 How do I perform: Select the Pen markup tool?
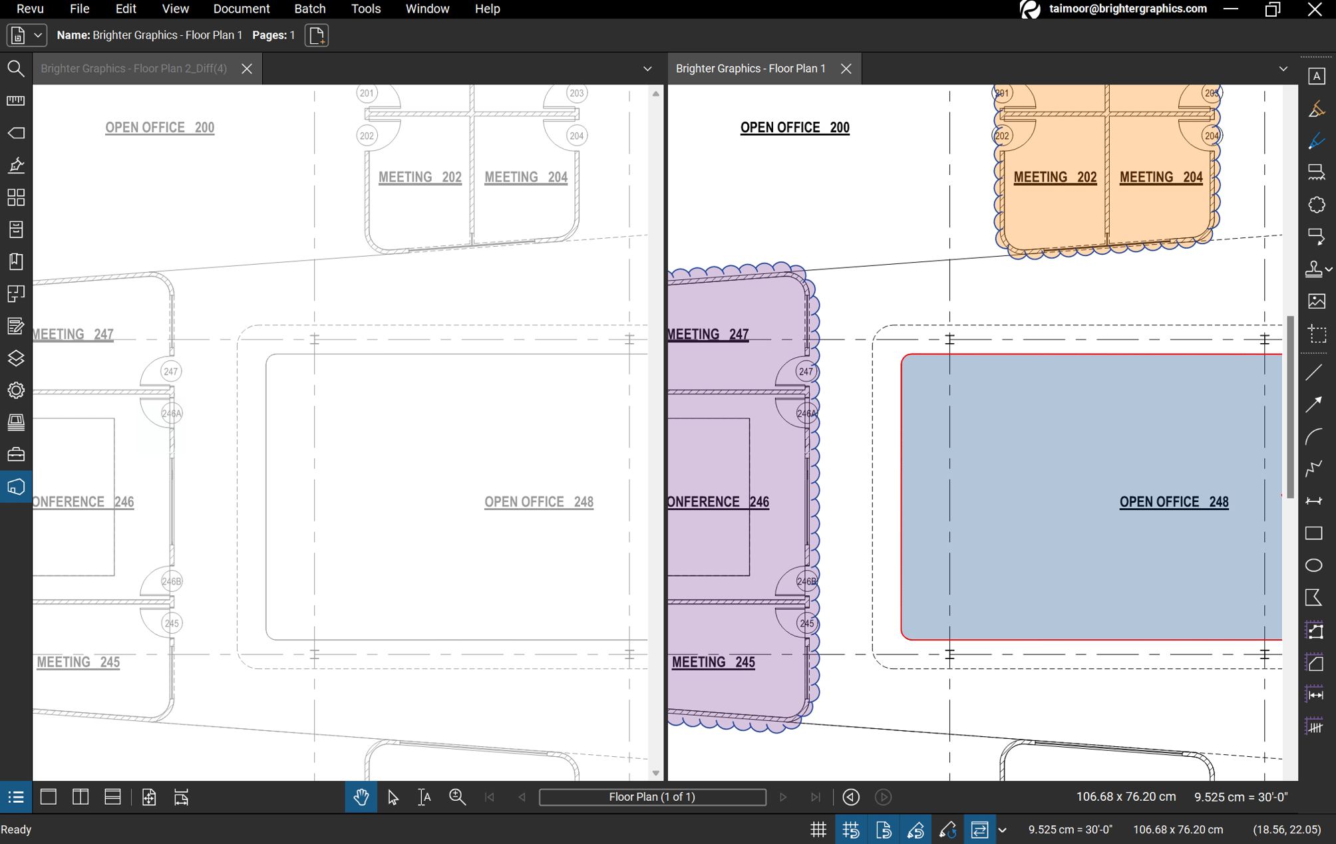tap(1317, 141)
